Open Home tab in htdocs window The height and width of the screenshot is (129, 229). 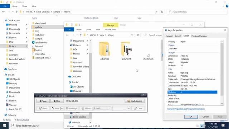click(x=15, y=6)
